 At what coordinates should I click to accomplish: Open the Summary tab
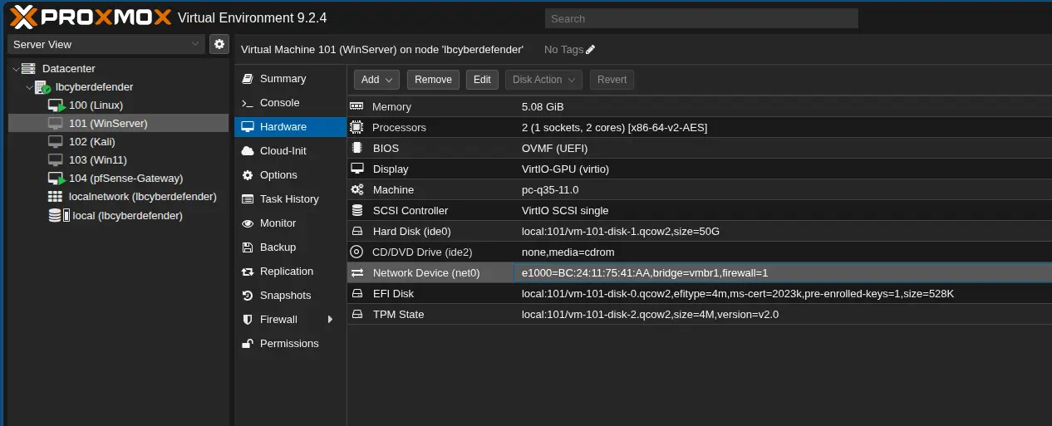(x=290, y=79)
